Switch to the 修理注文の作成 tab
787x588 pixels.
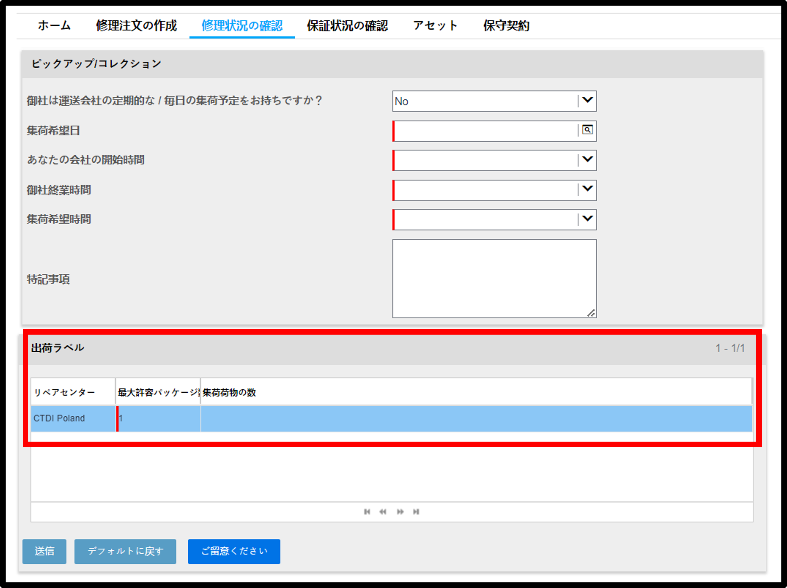pos(136,26)
